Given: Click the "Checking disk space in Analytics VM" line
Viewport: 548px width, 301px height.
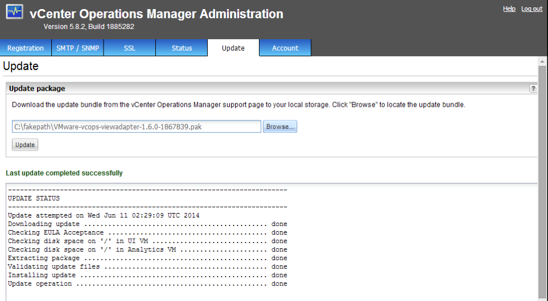Looking at the screenshot, I should pos(147,249).
